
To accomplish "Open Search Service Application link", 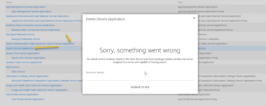I will (20, 48).
